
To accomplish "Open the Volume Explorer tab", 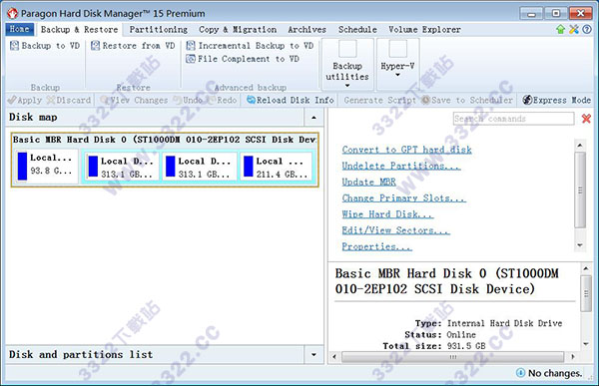I will tap(425, 29).
